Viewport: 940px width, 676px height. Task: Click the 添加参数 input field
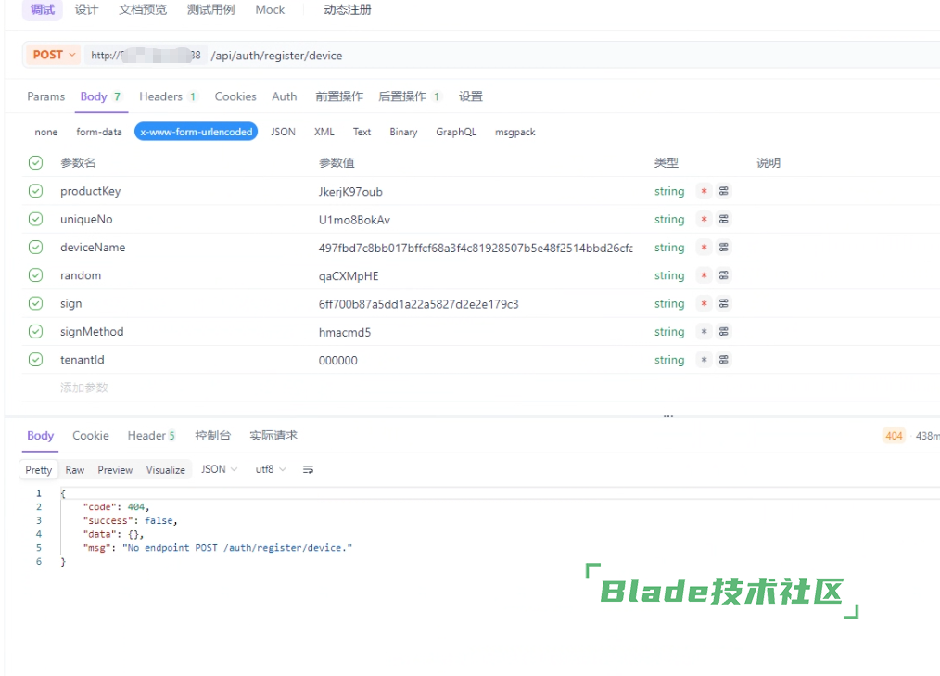[x=84, y=388]
